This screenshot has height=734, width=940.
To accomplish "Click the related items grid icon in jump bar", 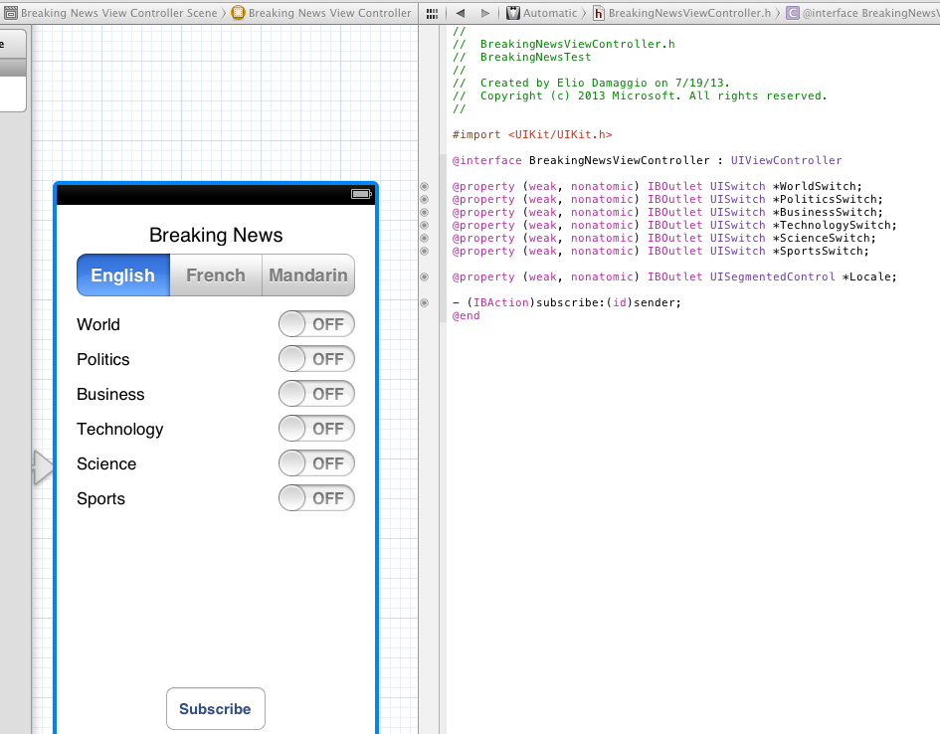I will click(x=431, y=13).
